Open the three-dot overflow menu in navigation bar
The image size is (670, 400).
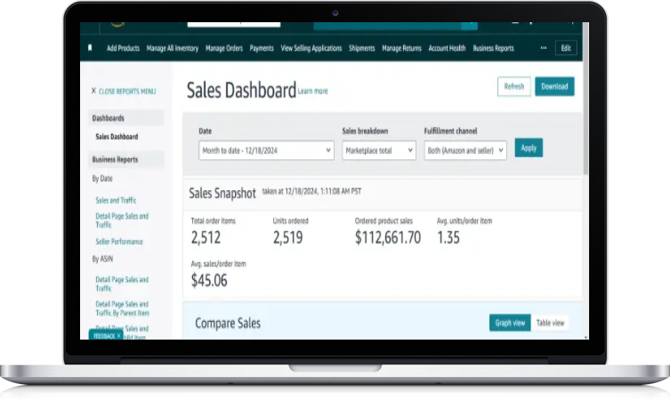point(543,48)
